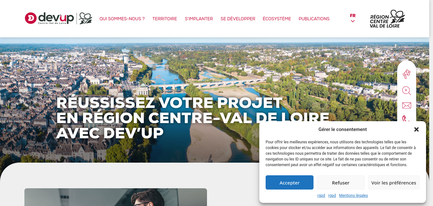Open the Territoire menu item
The width and height of the screenshot is (433, 206).
point(165,19)
